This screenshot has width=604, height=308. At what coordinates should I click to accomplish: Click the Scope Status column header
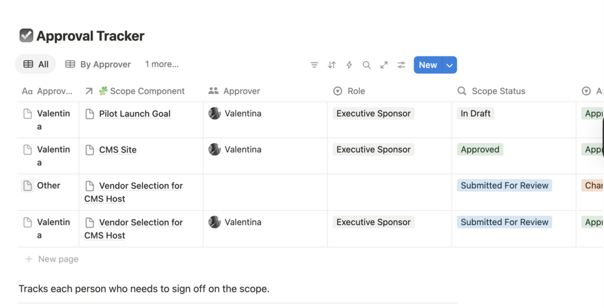(498, 91)
